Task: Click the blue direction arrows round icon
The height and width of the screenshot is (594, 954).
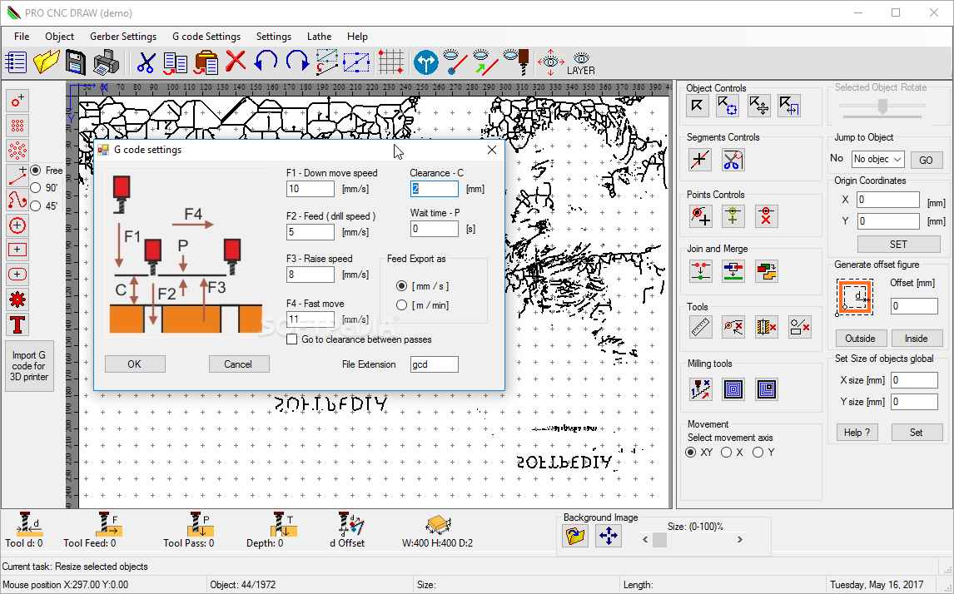Action: 426,62
